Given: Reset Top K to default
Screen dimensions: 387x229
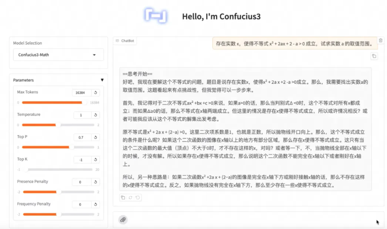Looking at the screenshot, I should click(95, 159).
